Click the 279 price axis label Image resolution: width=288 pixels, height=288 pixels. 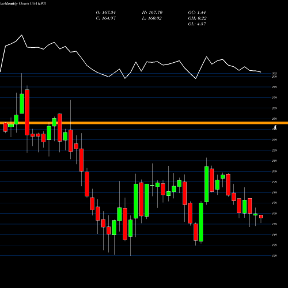(x=274, y=98)
